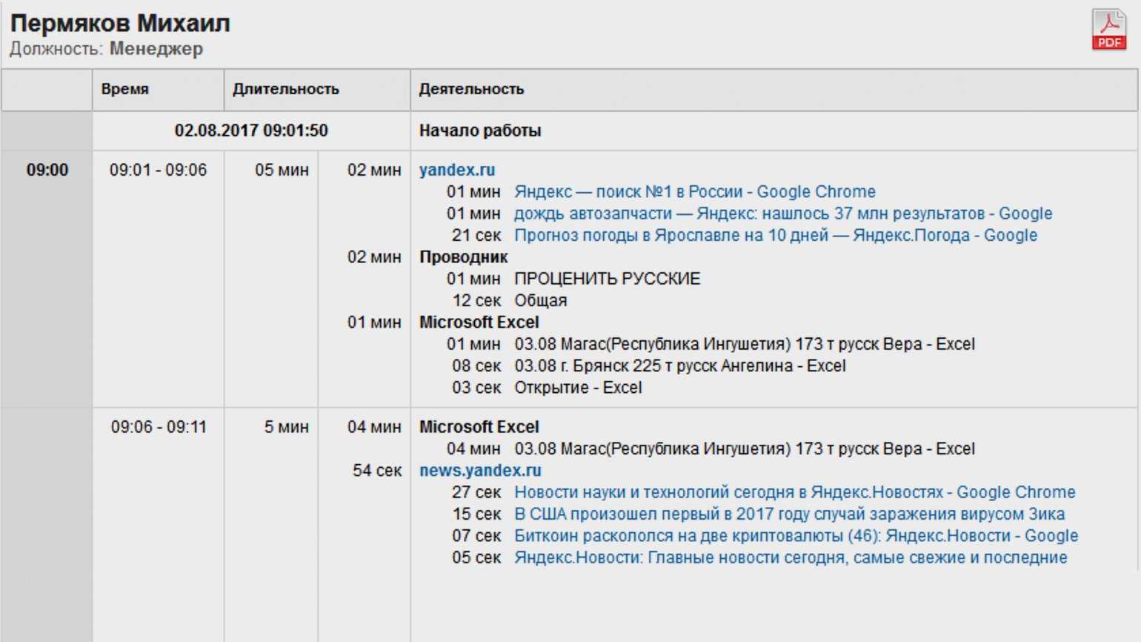Click the PDF export icon
The height and width of the screenshot is (642, 1141).
[x=1108, y=30]
